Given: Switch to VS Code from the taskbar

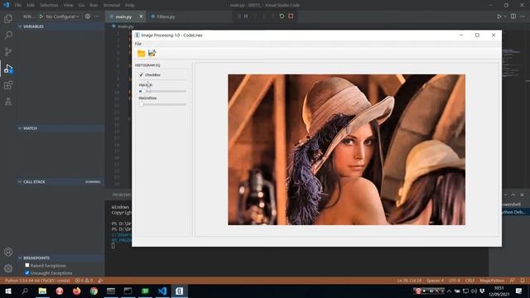Looking at the screenshot, I should click(162, 291).
